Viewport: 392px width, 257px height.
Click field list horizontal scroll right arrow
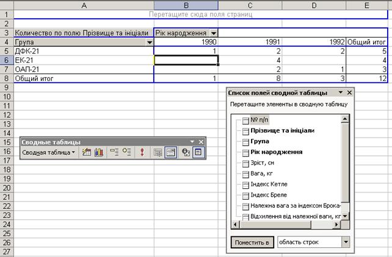(x=337, y=225)
